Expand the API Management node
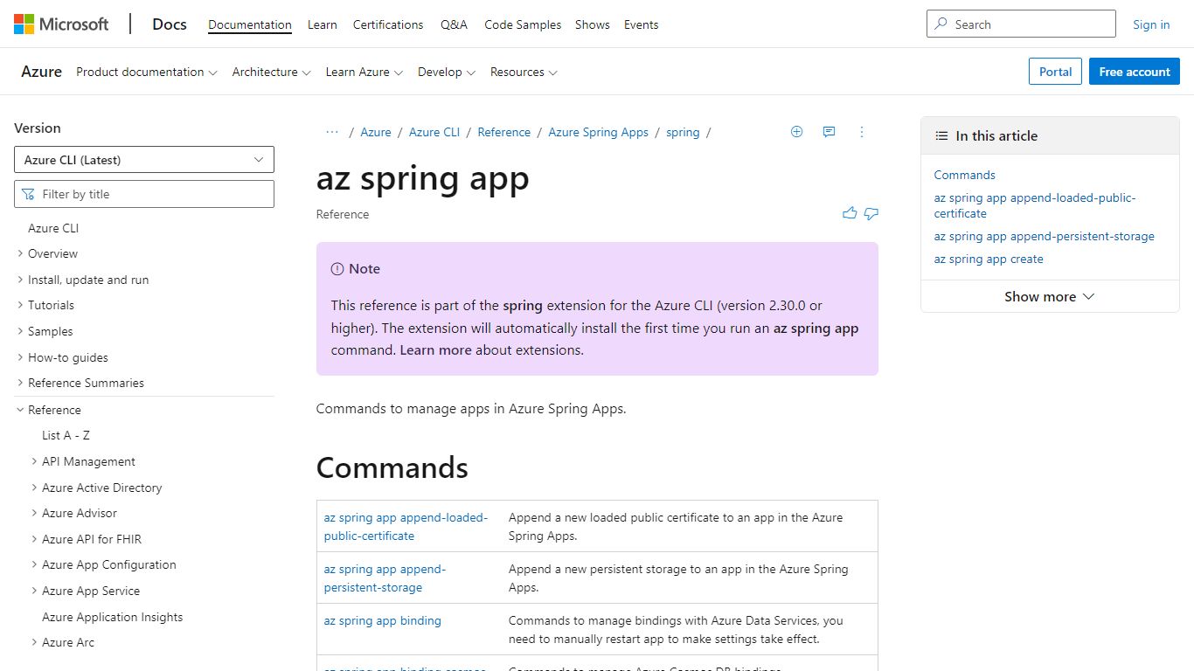 [34, 461]
